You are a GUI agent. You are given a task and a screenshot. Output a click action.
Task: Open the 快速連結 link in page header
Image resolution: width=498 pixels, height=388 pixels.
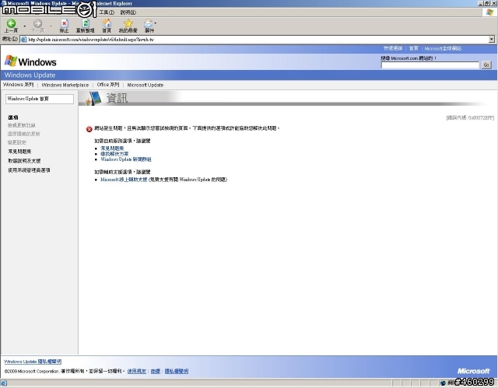[392, 48]
